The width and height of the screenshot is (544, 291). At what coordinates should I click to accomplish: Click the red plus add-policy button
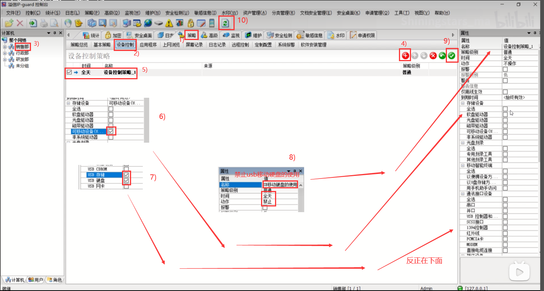[x=405, y=55]
